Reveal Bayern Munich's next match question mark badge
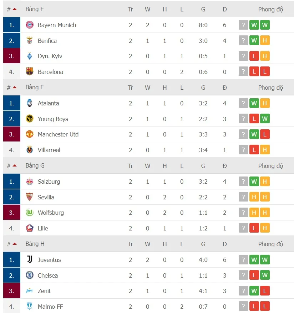294x313 pixels. click(243, 25)
